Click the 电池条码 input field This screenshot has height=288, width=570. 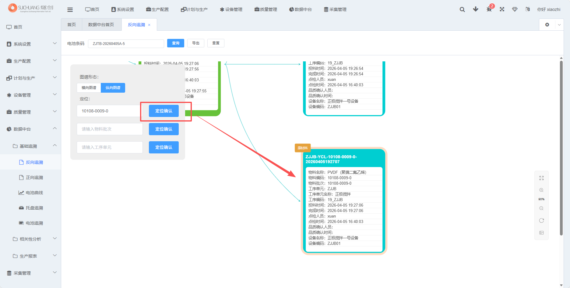(x=126, y=44)
